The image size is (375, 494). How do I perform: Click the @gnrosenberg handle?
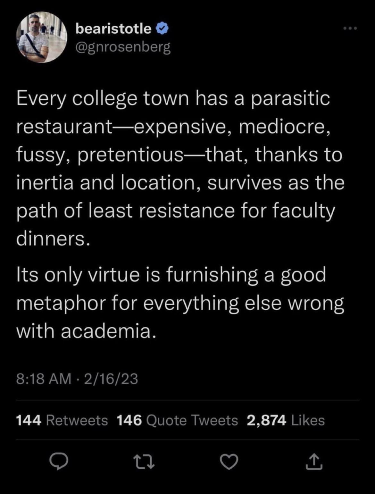(123, 47)
